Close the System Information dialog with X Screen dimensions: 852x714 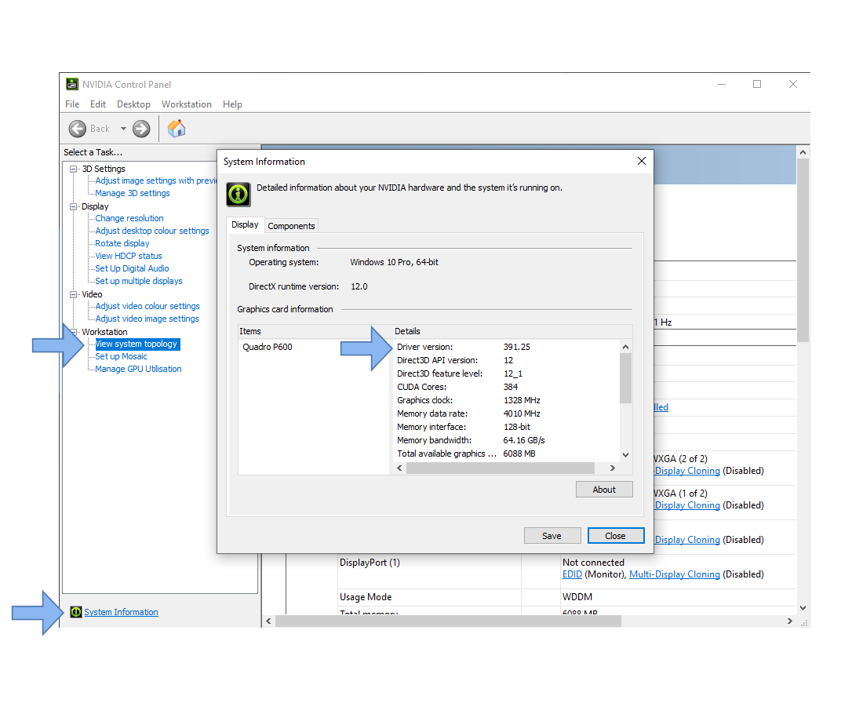click(641, 161)
